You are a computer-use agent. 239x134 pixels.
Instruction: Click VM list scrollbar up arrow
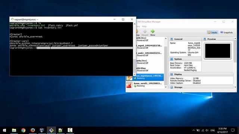pos(166,39)
